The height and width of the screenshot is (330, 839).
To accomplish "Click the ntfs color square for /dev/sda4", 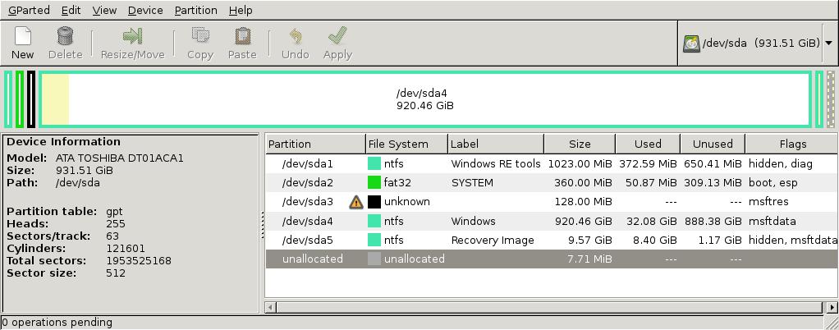I will point(374,222).
